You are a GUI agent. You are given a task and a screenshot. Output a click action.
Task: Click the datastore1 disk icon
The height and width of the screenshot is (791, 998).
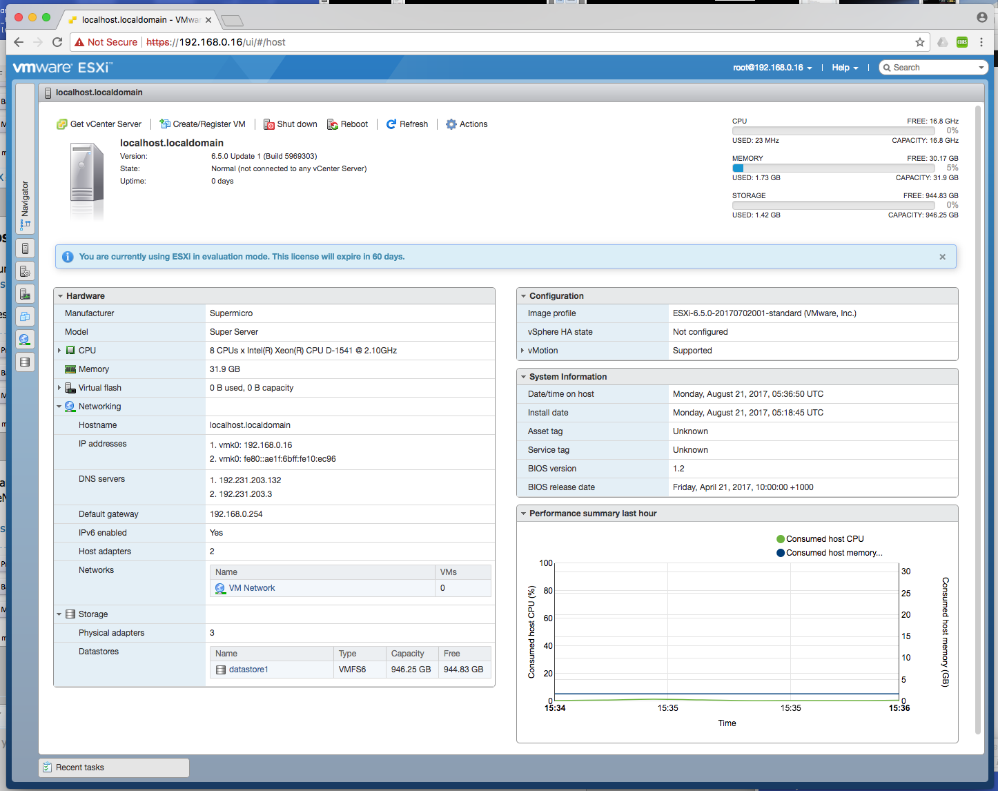(x=221, y=670)
